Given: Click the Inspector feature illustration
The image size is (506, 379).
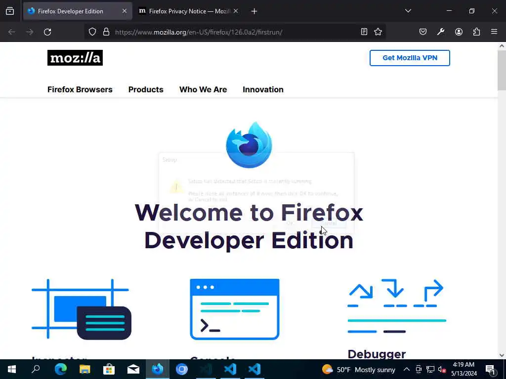Looking at the screenshot, I should [x=82, y=309].
